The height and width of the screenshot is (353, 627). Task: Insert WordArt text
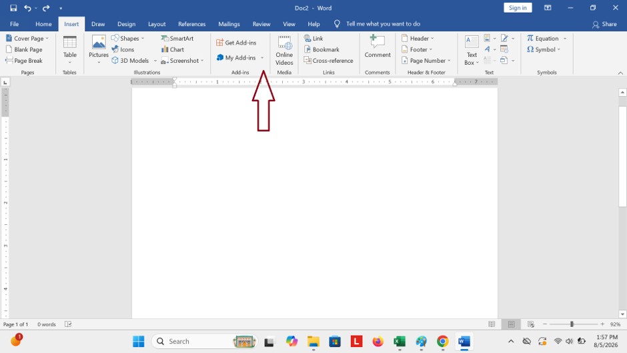490,49
